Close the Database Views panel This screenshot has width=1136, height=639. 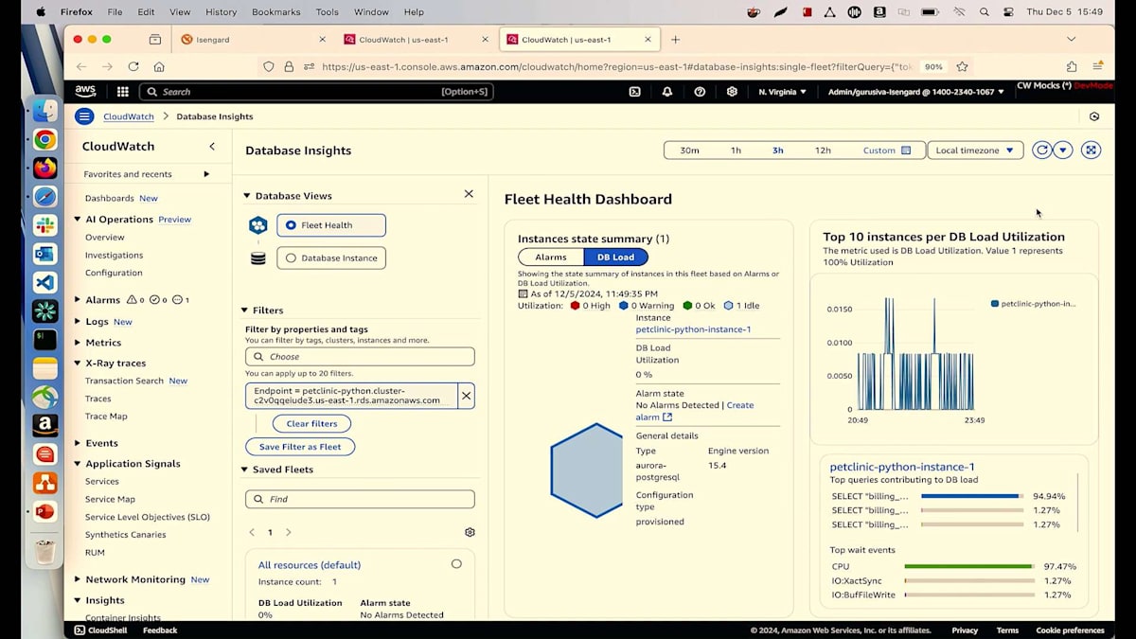point(469,194)
